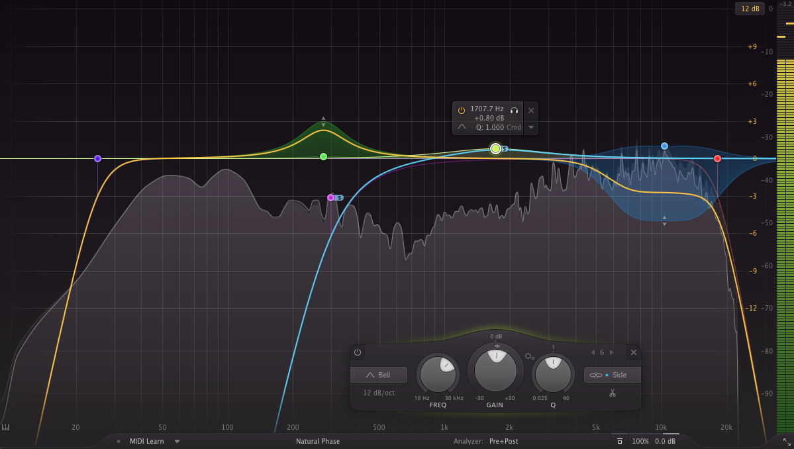The image size is (794, 449).
Task: Click the Side stereo placement button
Action: tap(613, 375)
